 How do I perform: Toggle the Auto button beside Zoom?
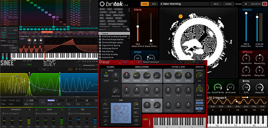[x=18, y=101]
